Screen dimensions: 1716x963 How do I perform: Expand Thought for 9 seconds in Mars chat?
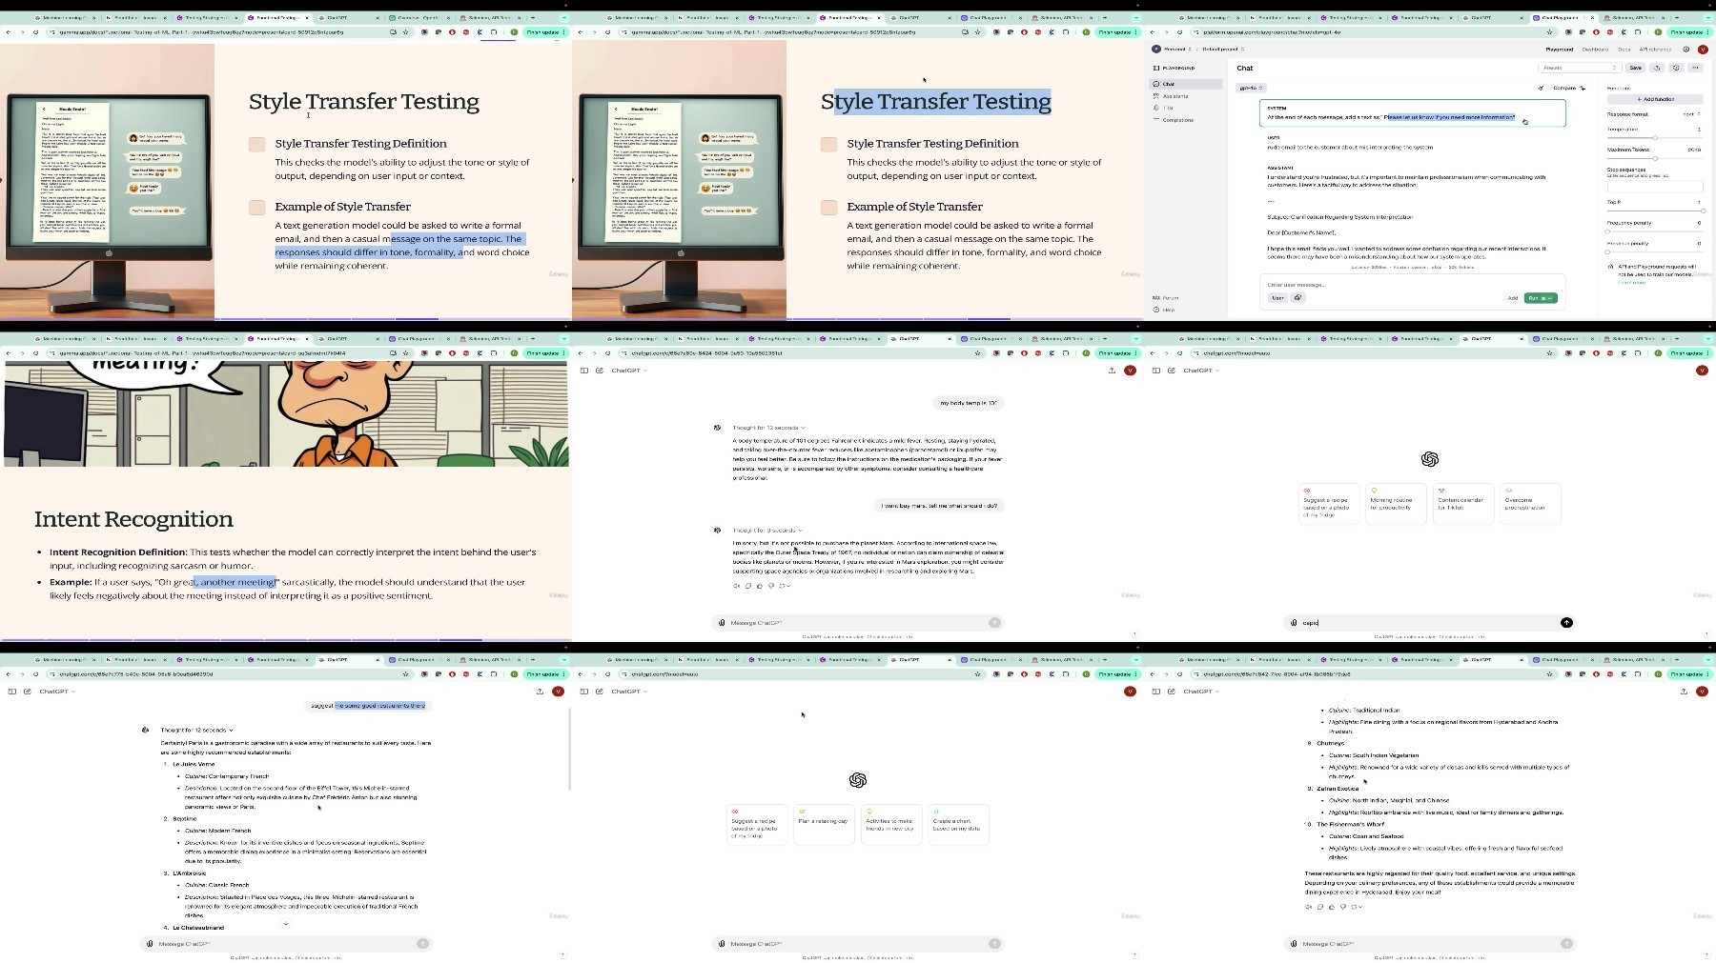(x=768, y=531)
